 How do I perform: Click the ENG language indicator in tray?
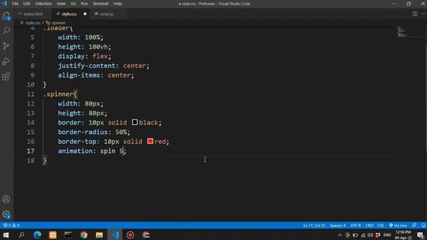pos(387,235)
